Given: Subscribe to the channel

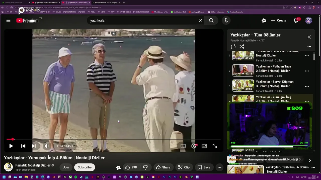Looking at the screenshot, I should (x=85, y=167).
